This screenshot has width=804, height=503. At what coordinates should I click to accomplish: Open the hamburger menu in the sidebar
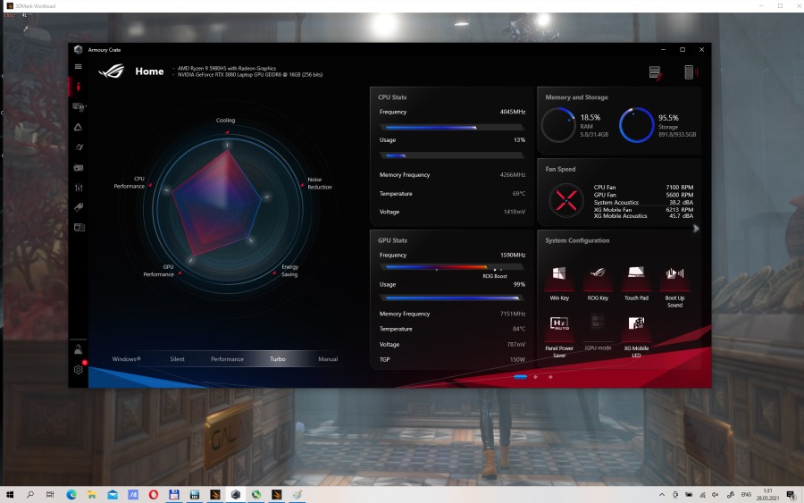[79, 67]
